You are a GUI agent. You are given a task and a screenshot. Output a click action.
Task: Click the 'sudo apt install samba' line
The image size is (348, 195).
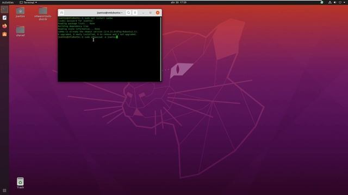point(85,18)
